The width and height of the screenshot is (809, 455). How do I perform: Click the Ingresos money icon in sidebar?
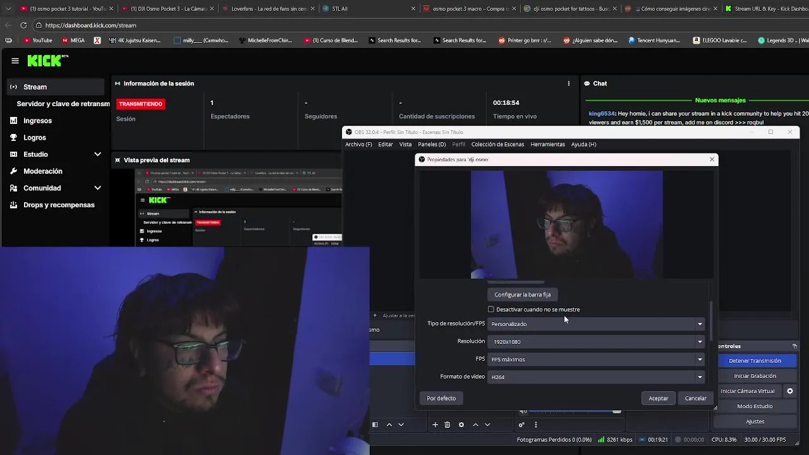click(13, 121)
